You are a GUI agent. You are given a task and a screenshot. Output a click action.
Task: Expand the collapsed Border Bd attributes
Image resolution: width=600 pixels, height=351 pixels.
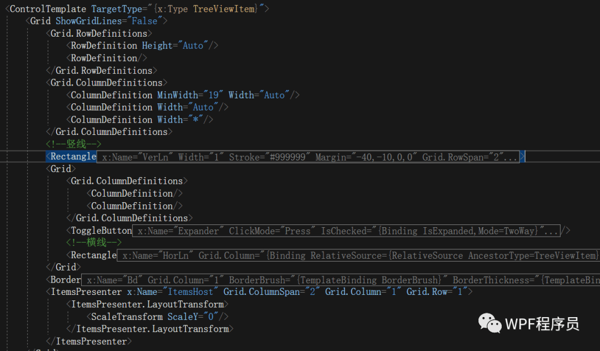click(341, 280)
